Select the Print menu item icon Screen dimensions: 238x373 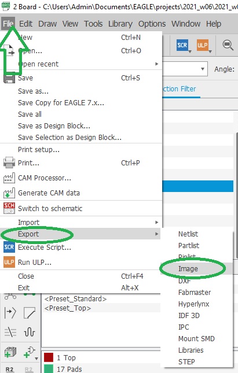tap(9, 163)
